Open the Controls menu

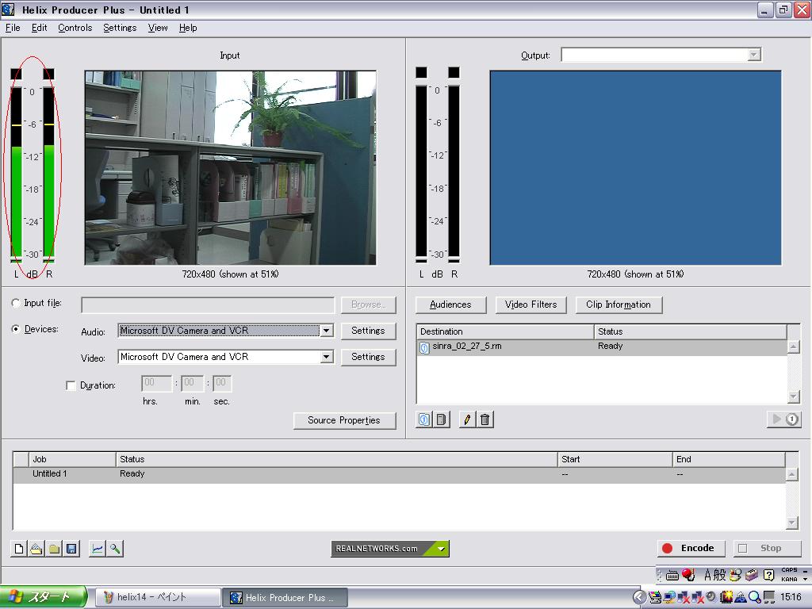75,28
